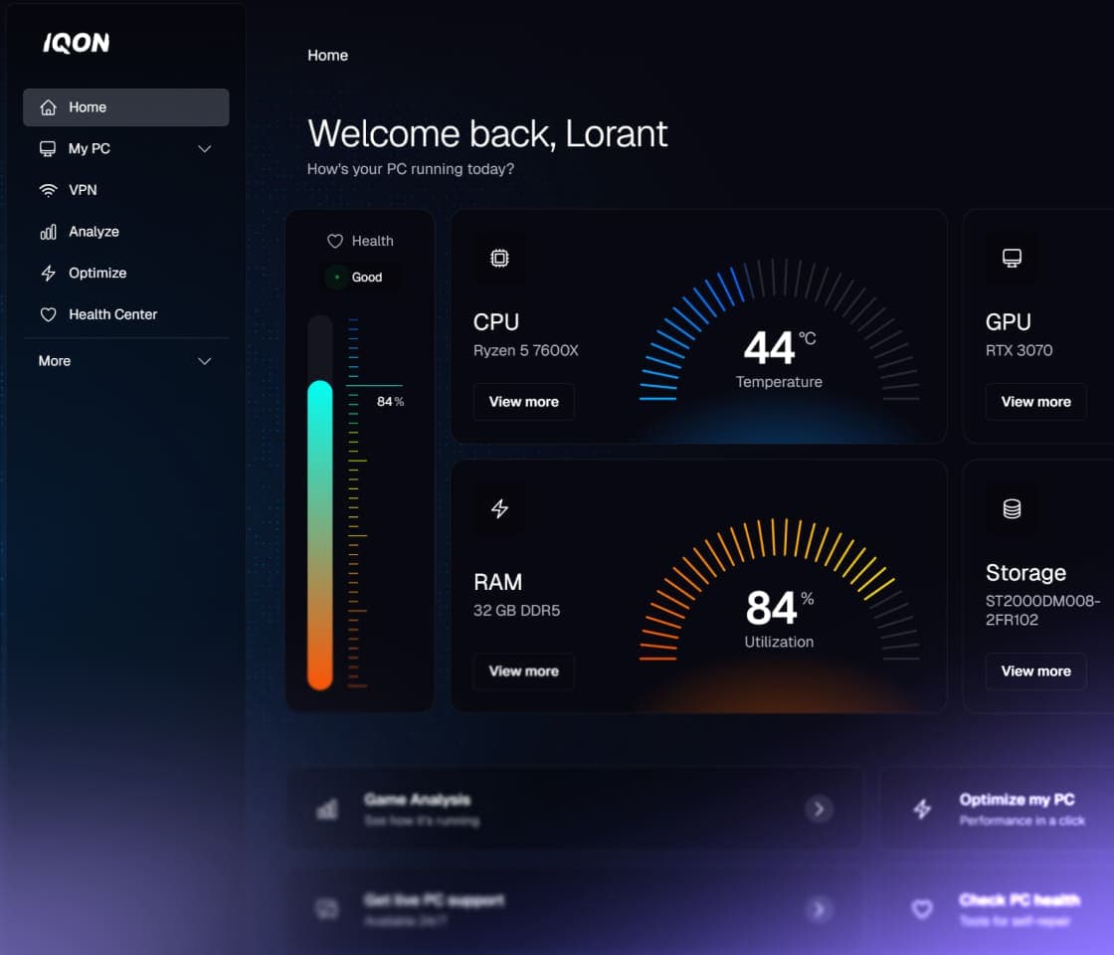This screenshot has width=1114, height=955.
Task: Click View more under CPU
Action: pos(523,402)
